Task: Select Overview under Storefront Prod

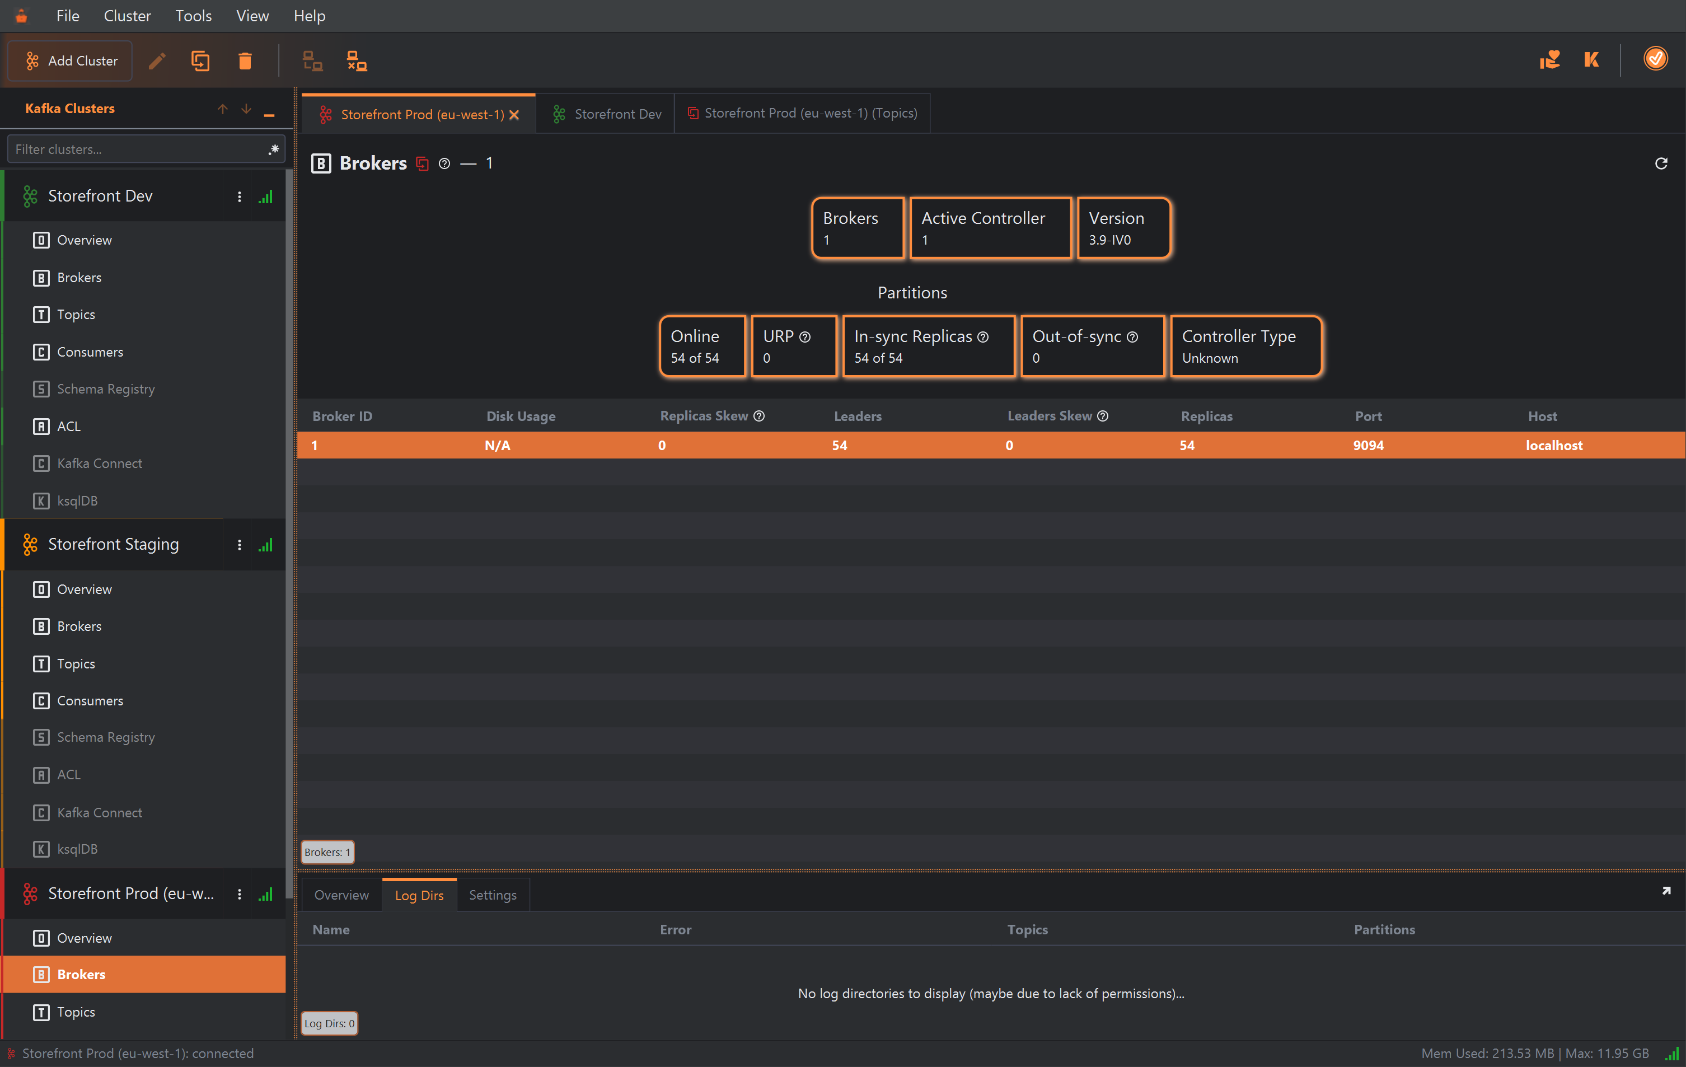Action: point(143,938)
